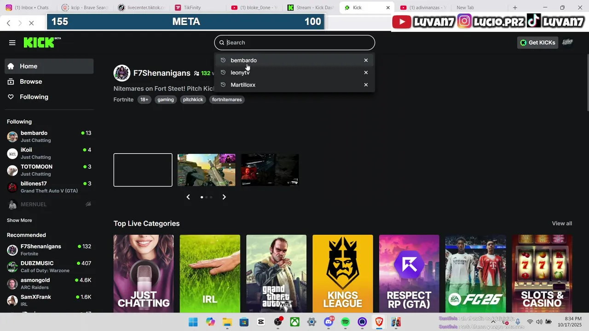Open File Explorer from taskbar

point(227,322)
